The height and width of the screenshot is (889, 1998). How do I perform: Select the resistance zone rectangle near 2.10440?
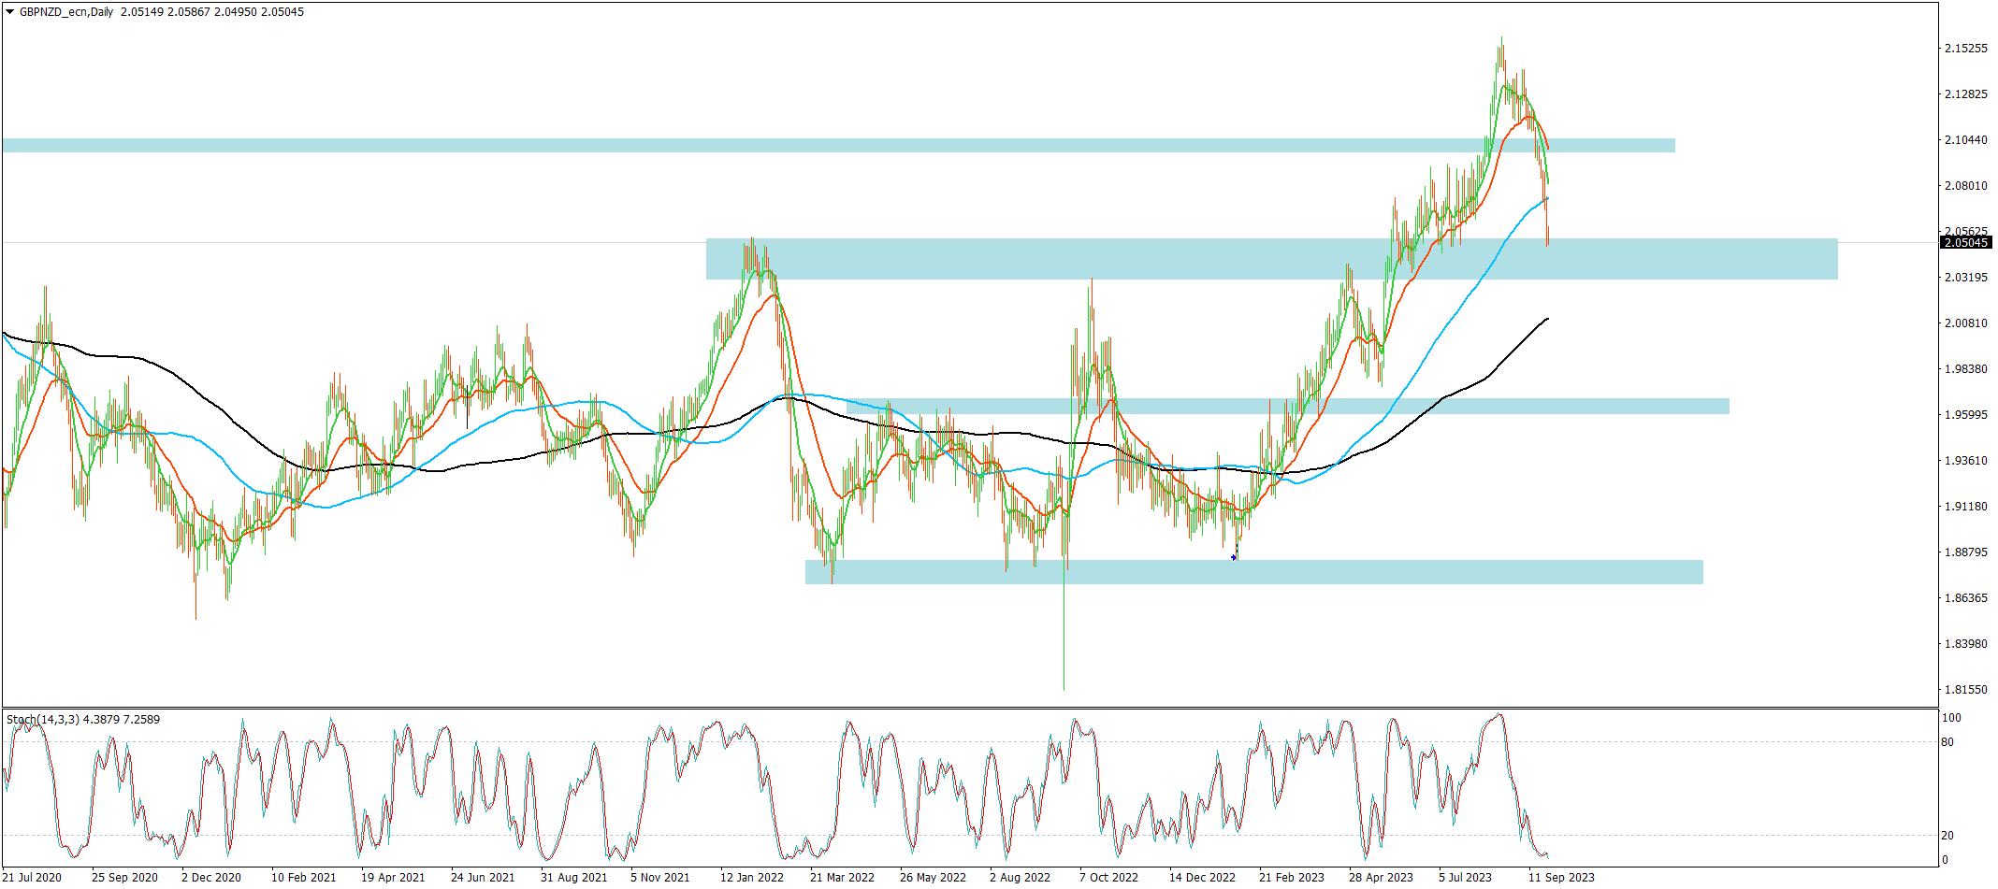pyautogui.click(x=838, y=145)
